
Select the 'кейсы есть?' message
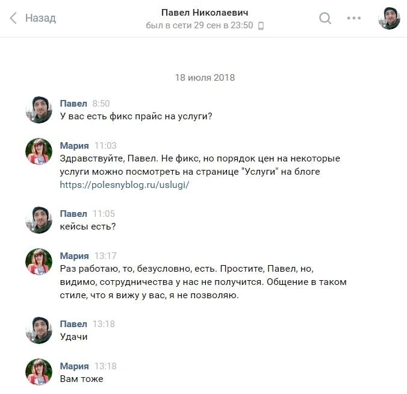(x=88, y=227)
